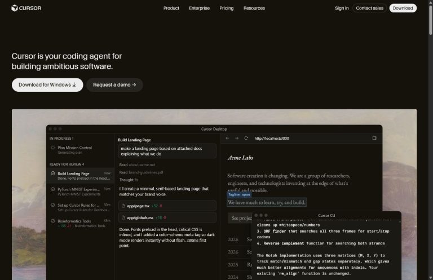
Task: Click the Build Landing Page chat title
Action: tap(135, 140)
